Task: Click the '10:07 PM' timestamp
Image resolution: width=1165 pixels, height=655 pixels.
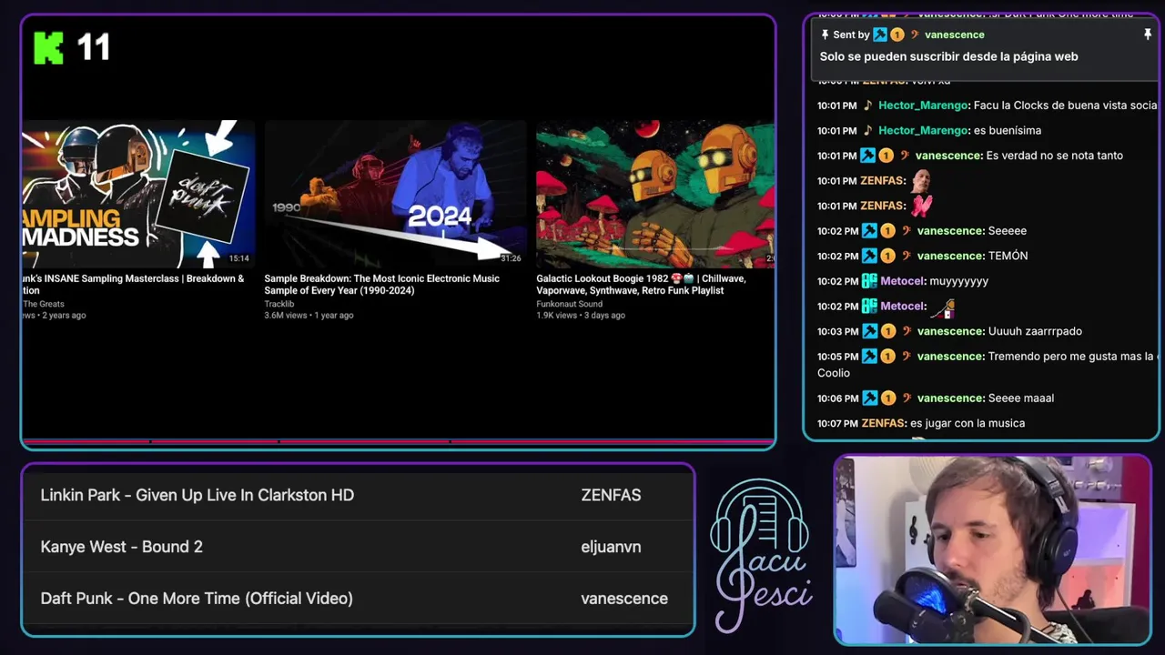Action: pyautogui.click(x=837, y=423)
